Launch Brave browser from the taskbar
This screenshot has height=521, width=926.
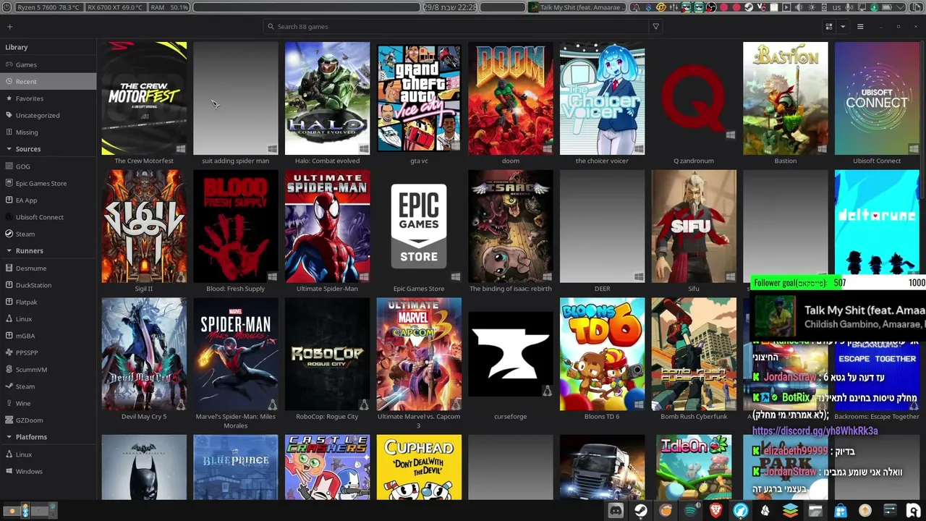pyautogui.click(x=716, y=511)
